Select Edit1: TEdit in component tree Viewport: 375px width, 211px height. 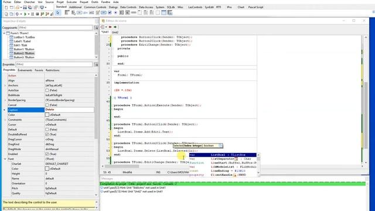tap(21, 45)
